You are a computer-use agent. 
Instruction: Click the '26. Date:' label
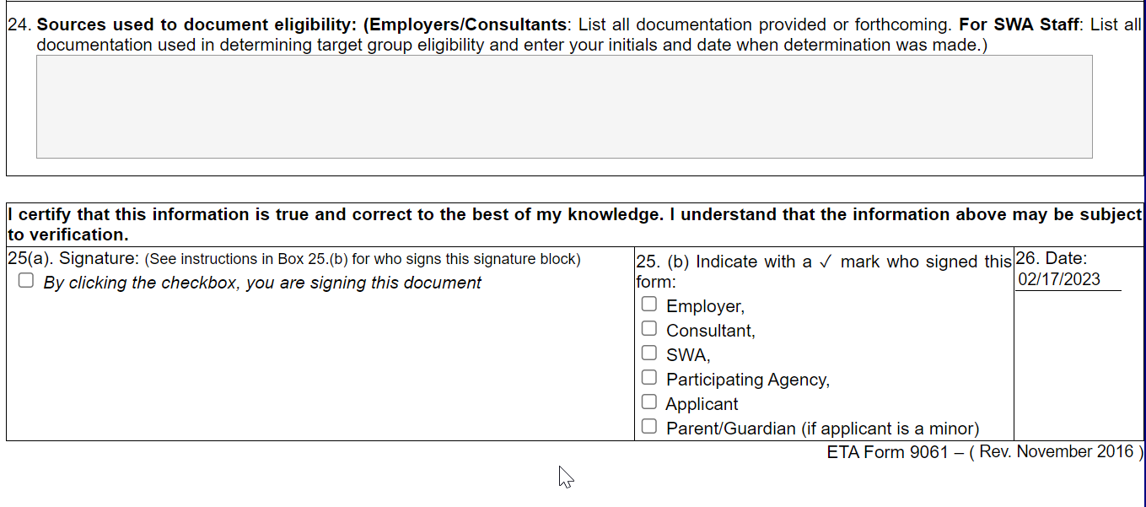coord(1052,259)
